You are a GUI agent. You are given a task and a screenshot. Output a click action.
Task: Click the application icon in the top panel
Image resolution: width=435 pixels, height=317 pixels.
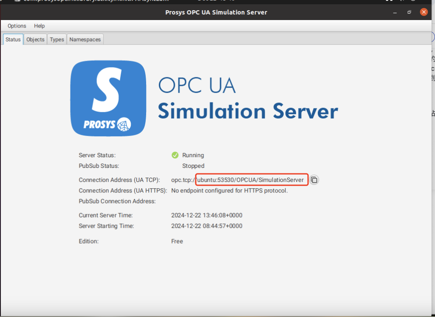[x=17, y=2]
